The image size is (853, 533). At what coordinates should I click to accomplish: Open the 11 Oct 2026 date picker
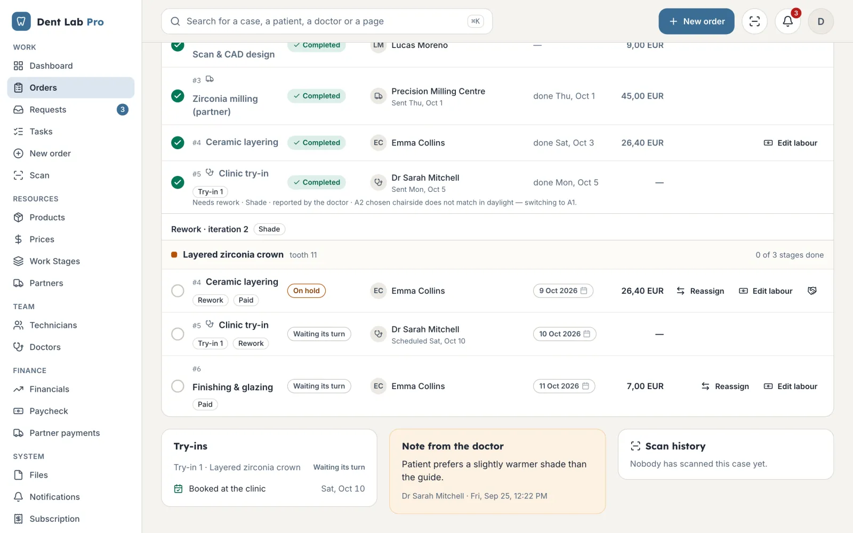[x=564, y=386]
